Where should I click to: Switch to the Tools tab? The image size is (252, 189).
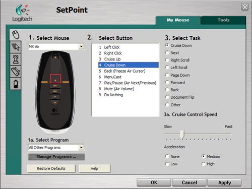pyautogui.click(x=223, y=20)
